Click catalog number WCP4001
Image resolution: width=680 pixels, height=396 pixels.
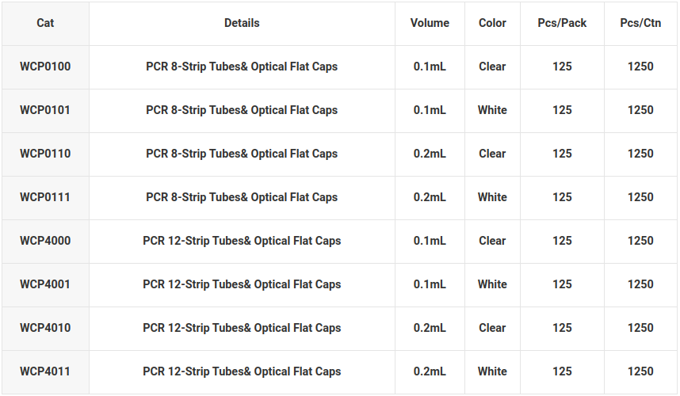coord(45,284)
